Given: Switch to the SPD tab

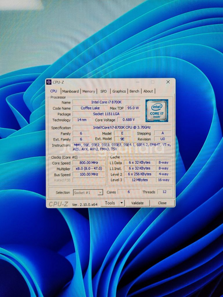Looking at the screenshot, I should click(x=103, y=91).
